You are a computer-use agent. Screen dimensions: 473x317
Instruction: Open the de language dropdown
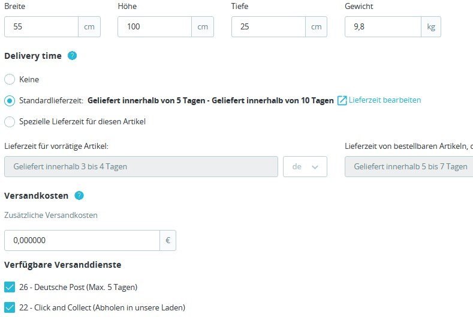tap(305, 167)
